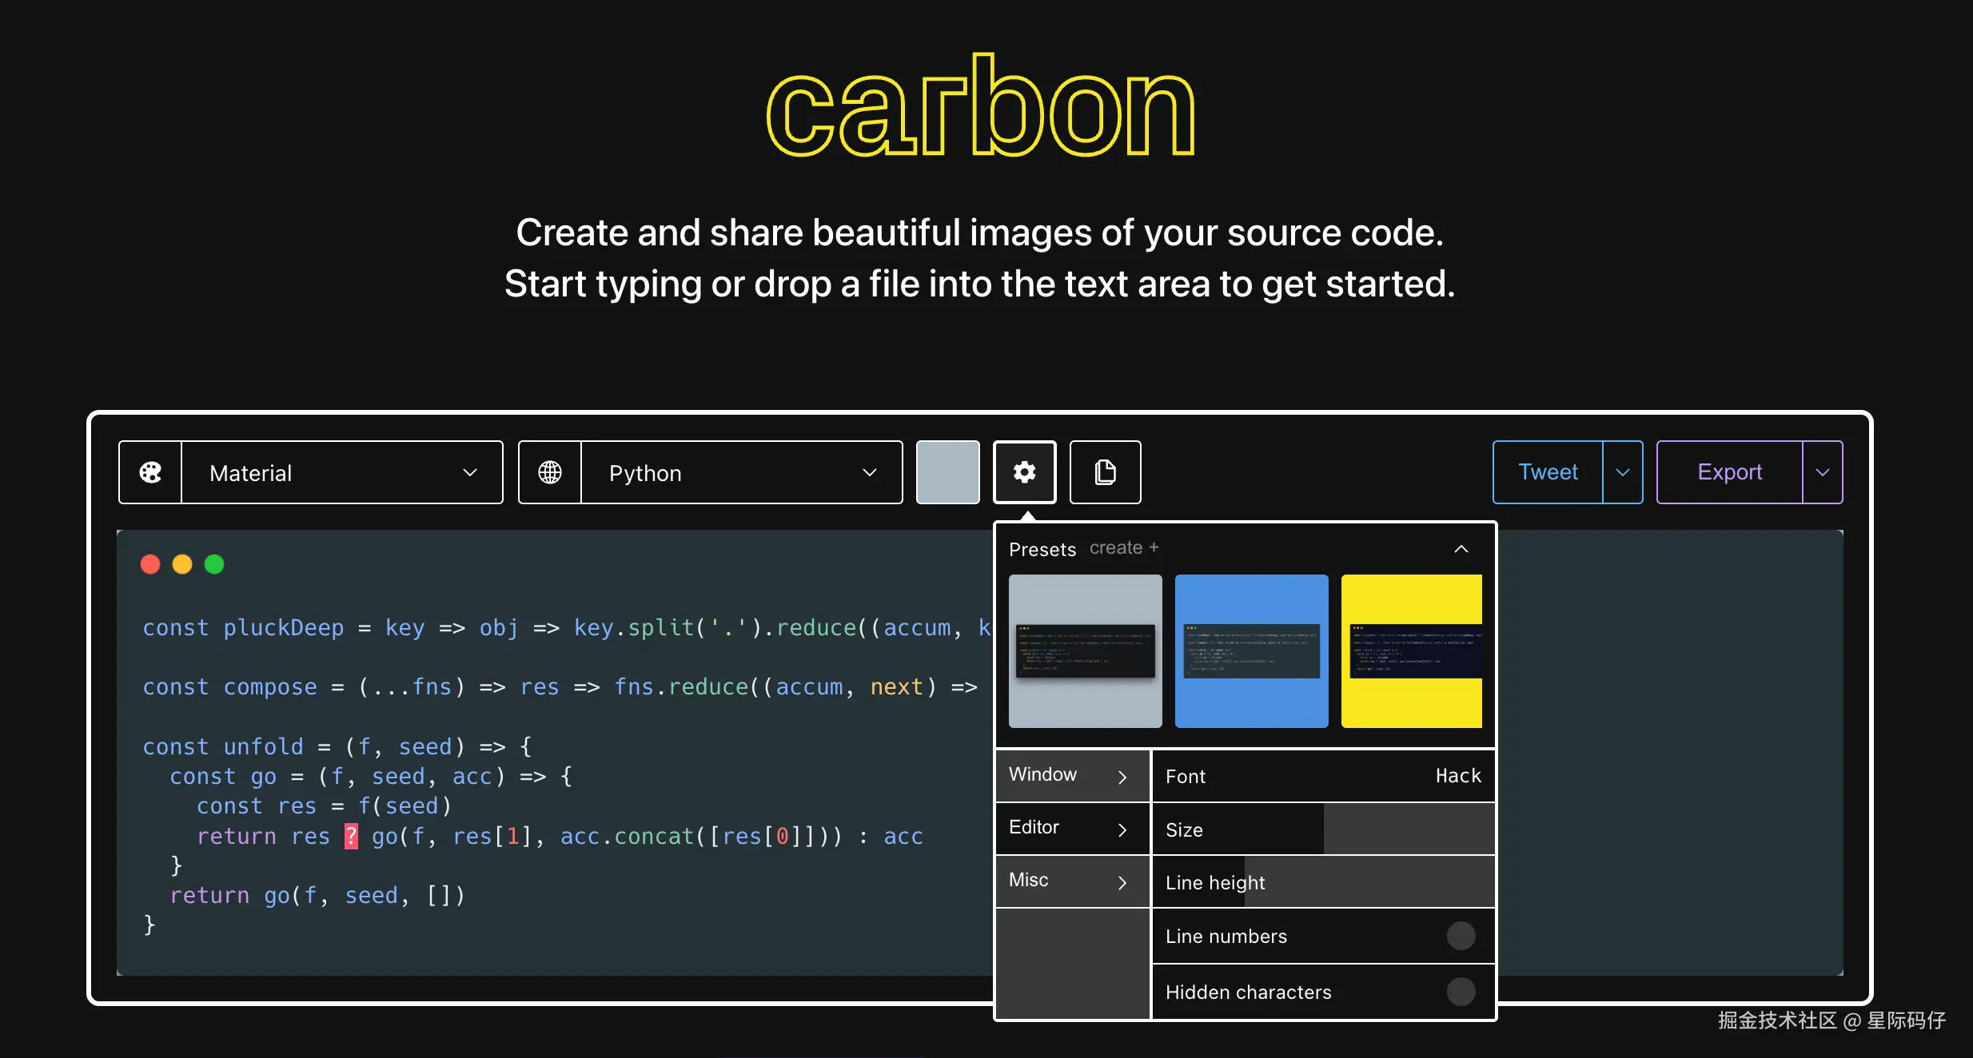
Task: Select the yellow preset thumbnail
Action: tap(1411, 650)
